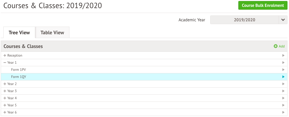Collapse the Year 1 tree node
Image resolution: width=289 pixels, height=117 pixels.
[x=5, y=62]
